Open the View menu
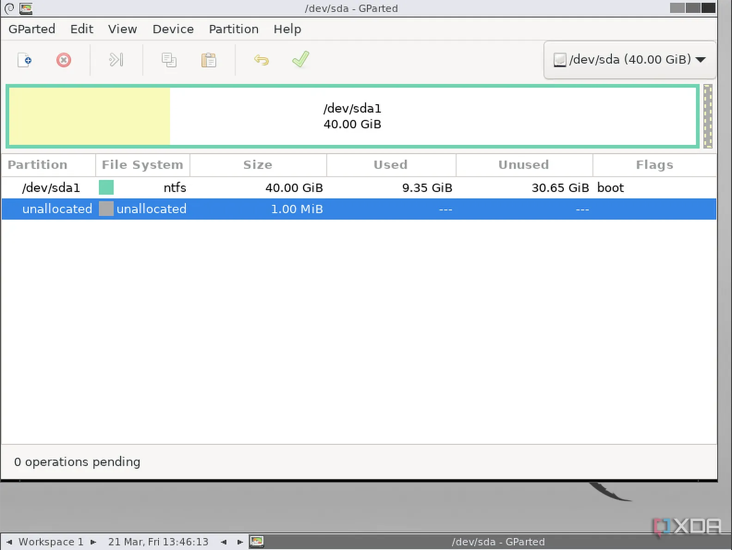 coord(122,29)
